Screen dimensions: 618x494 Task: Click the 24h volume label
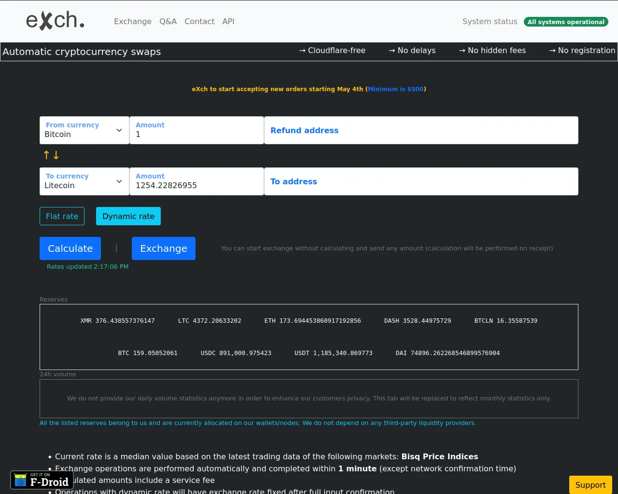[x=58, y=374]
